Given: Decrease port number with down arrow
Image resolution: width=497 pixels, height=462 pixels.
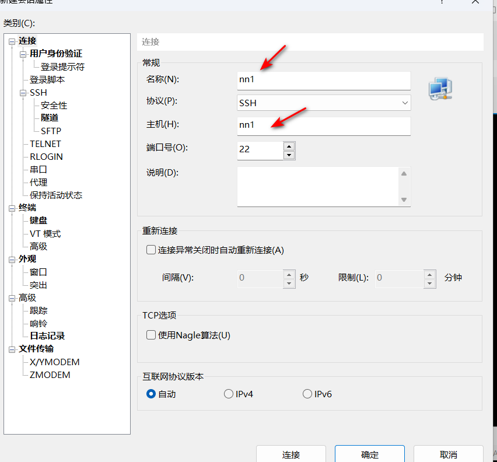Looking at the screenshot, I should pyautogui.click(x=289, y=155).
